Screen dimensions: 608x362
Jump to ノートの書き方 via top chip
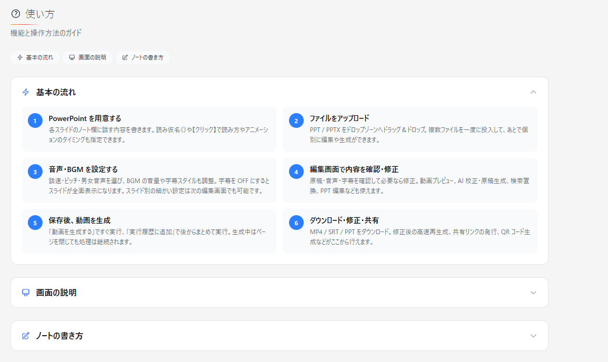[143, 57]
